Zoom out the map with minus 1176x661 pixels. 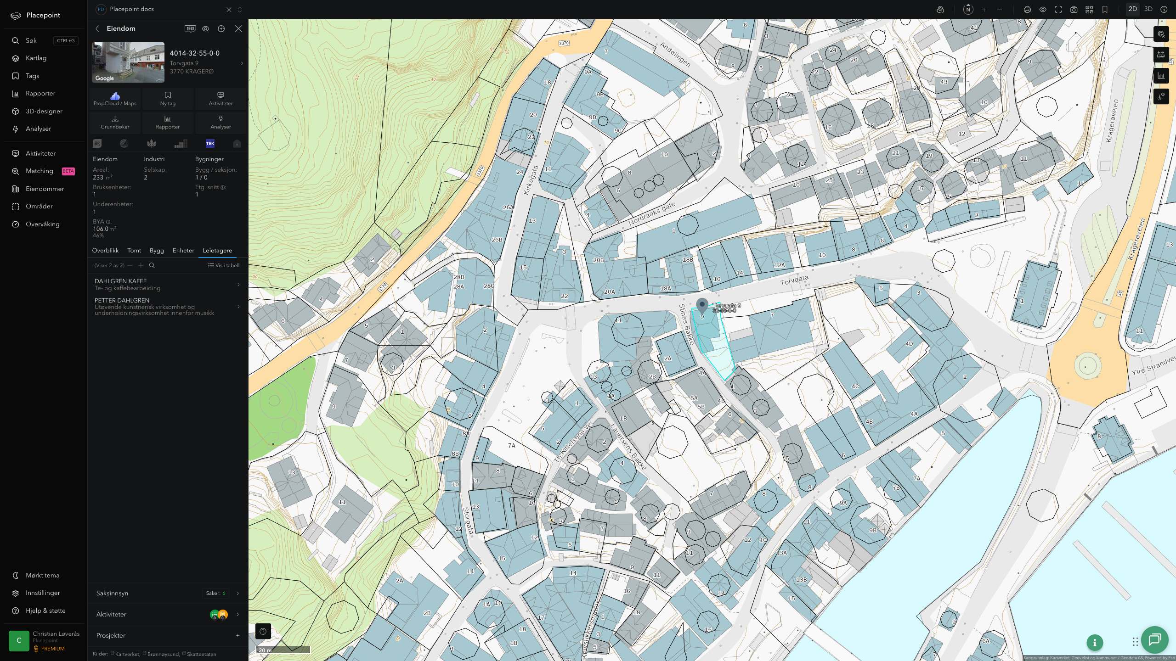(x=1000, y=9)
